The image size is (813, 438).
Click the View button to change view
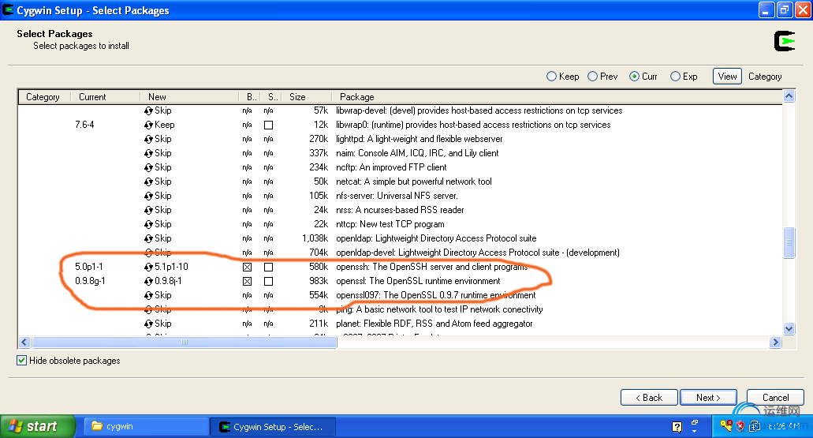coord(727,77)
